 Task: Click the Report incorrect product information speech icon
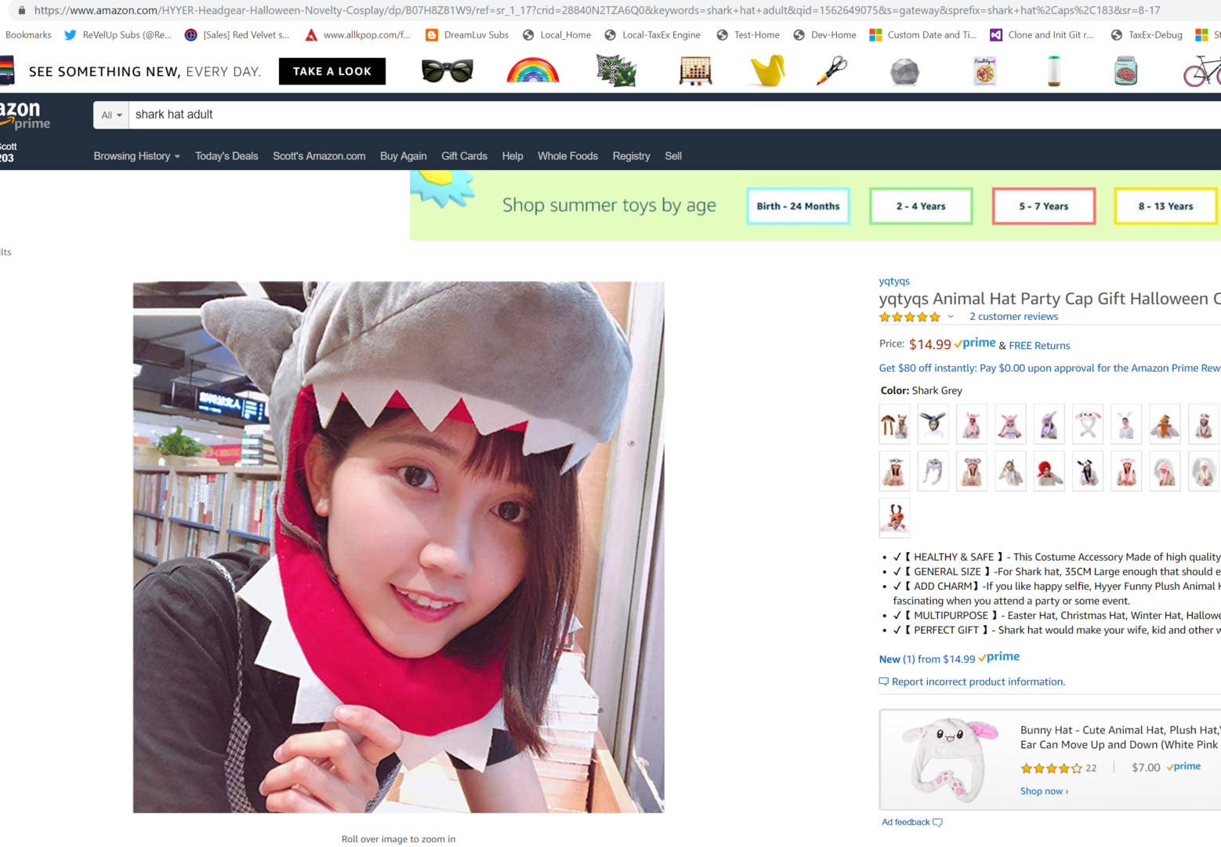click(884, 682)
